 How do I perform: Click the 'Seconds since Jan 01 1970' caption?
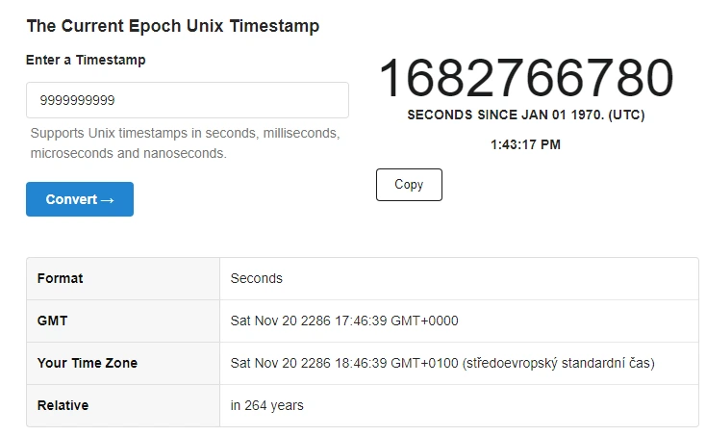tap(526, 115)
